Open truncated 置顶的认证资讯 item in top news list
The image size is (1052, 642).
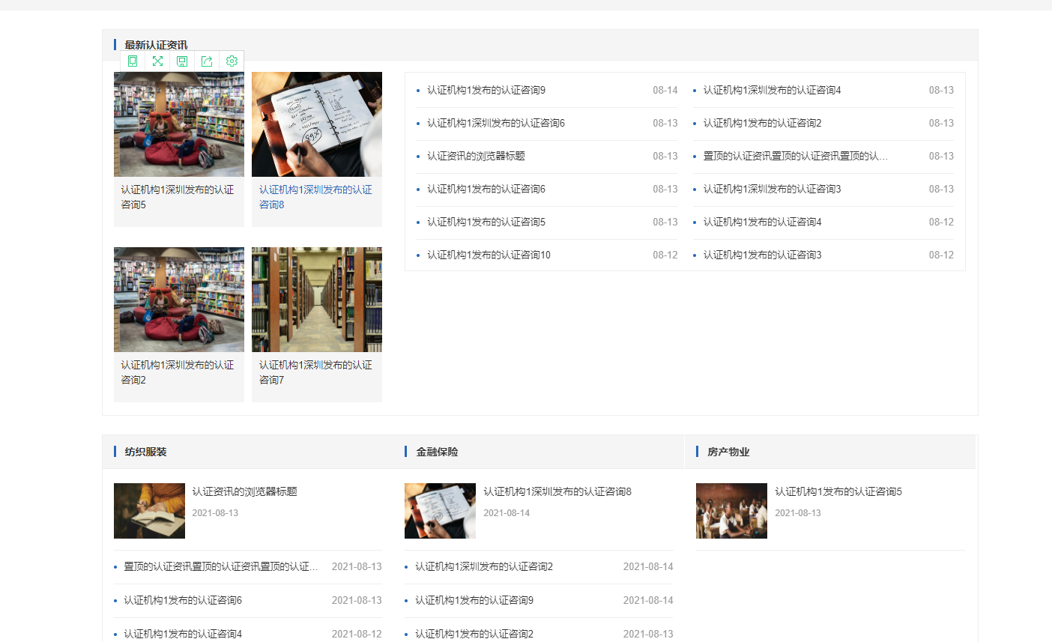795,156
